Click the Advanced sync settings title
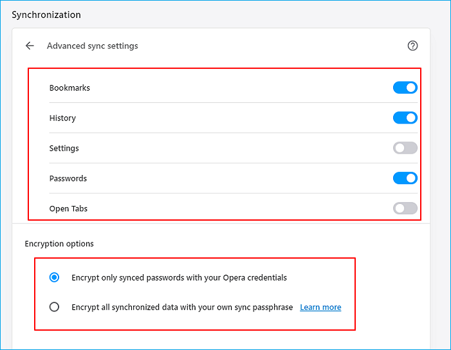Screen dimensions: 451x350 click(x=92, y=46)
